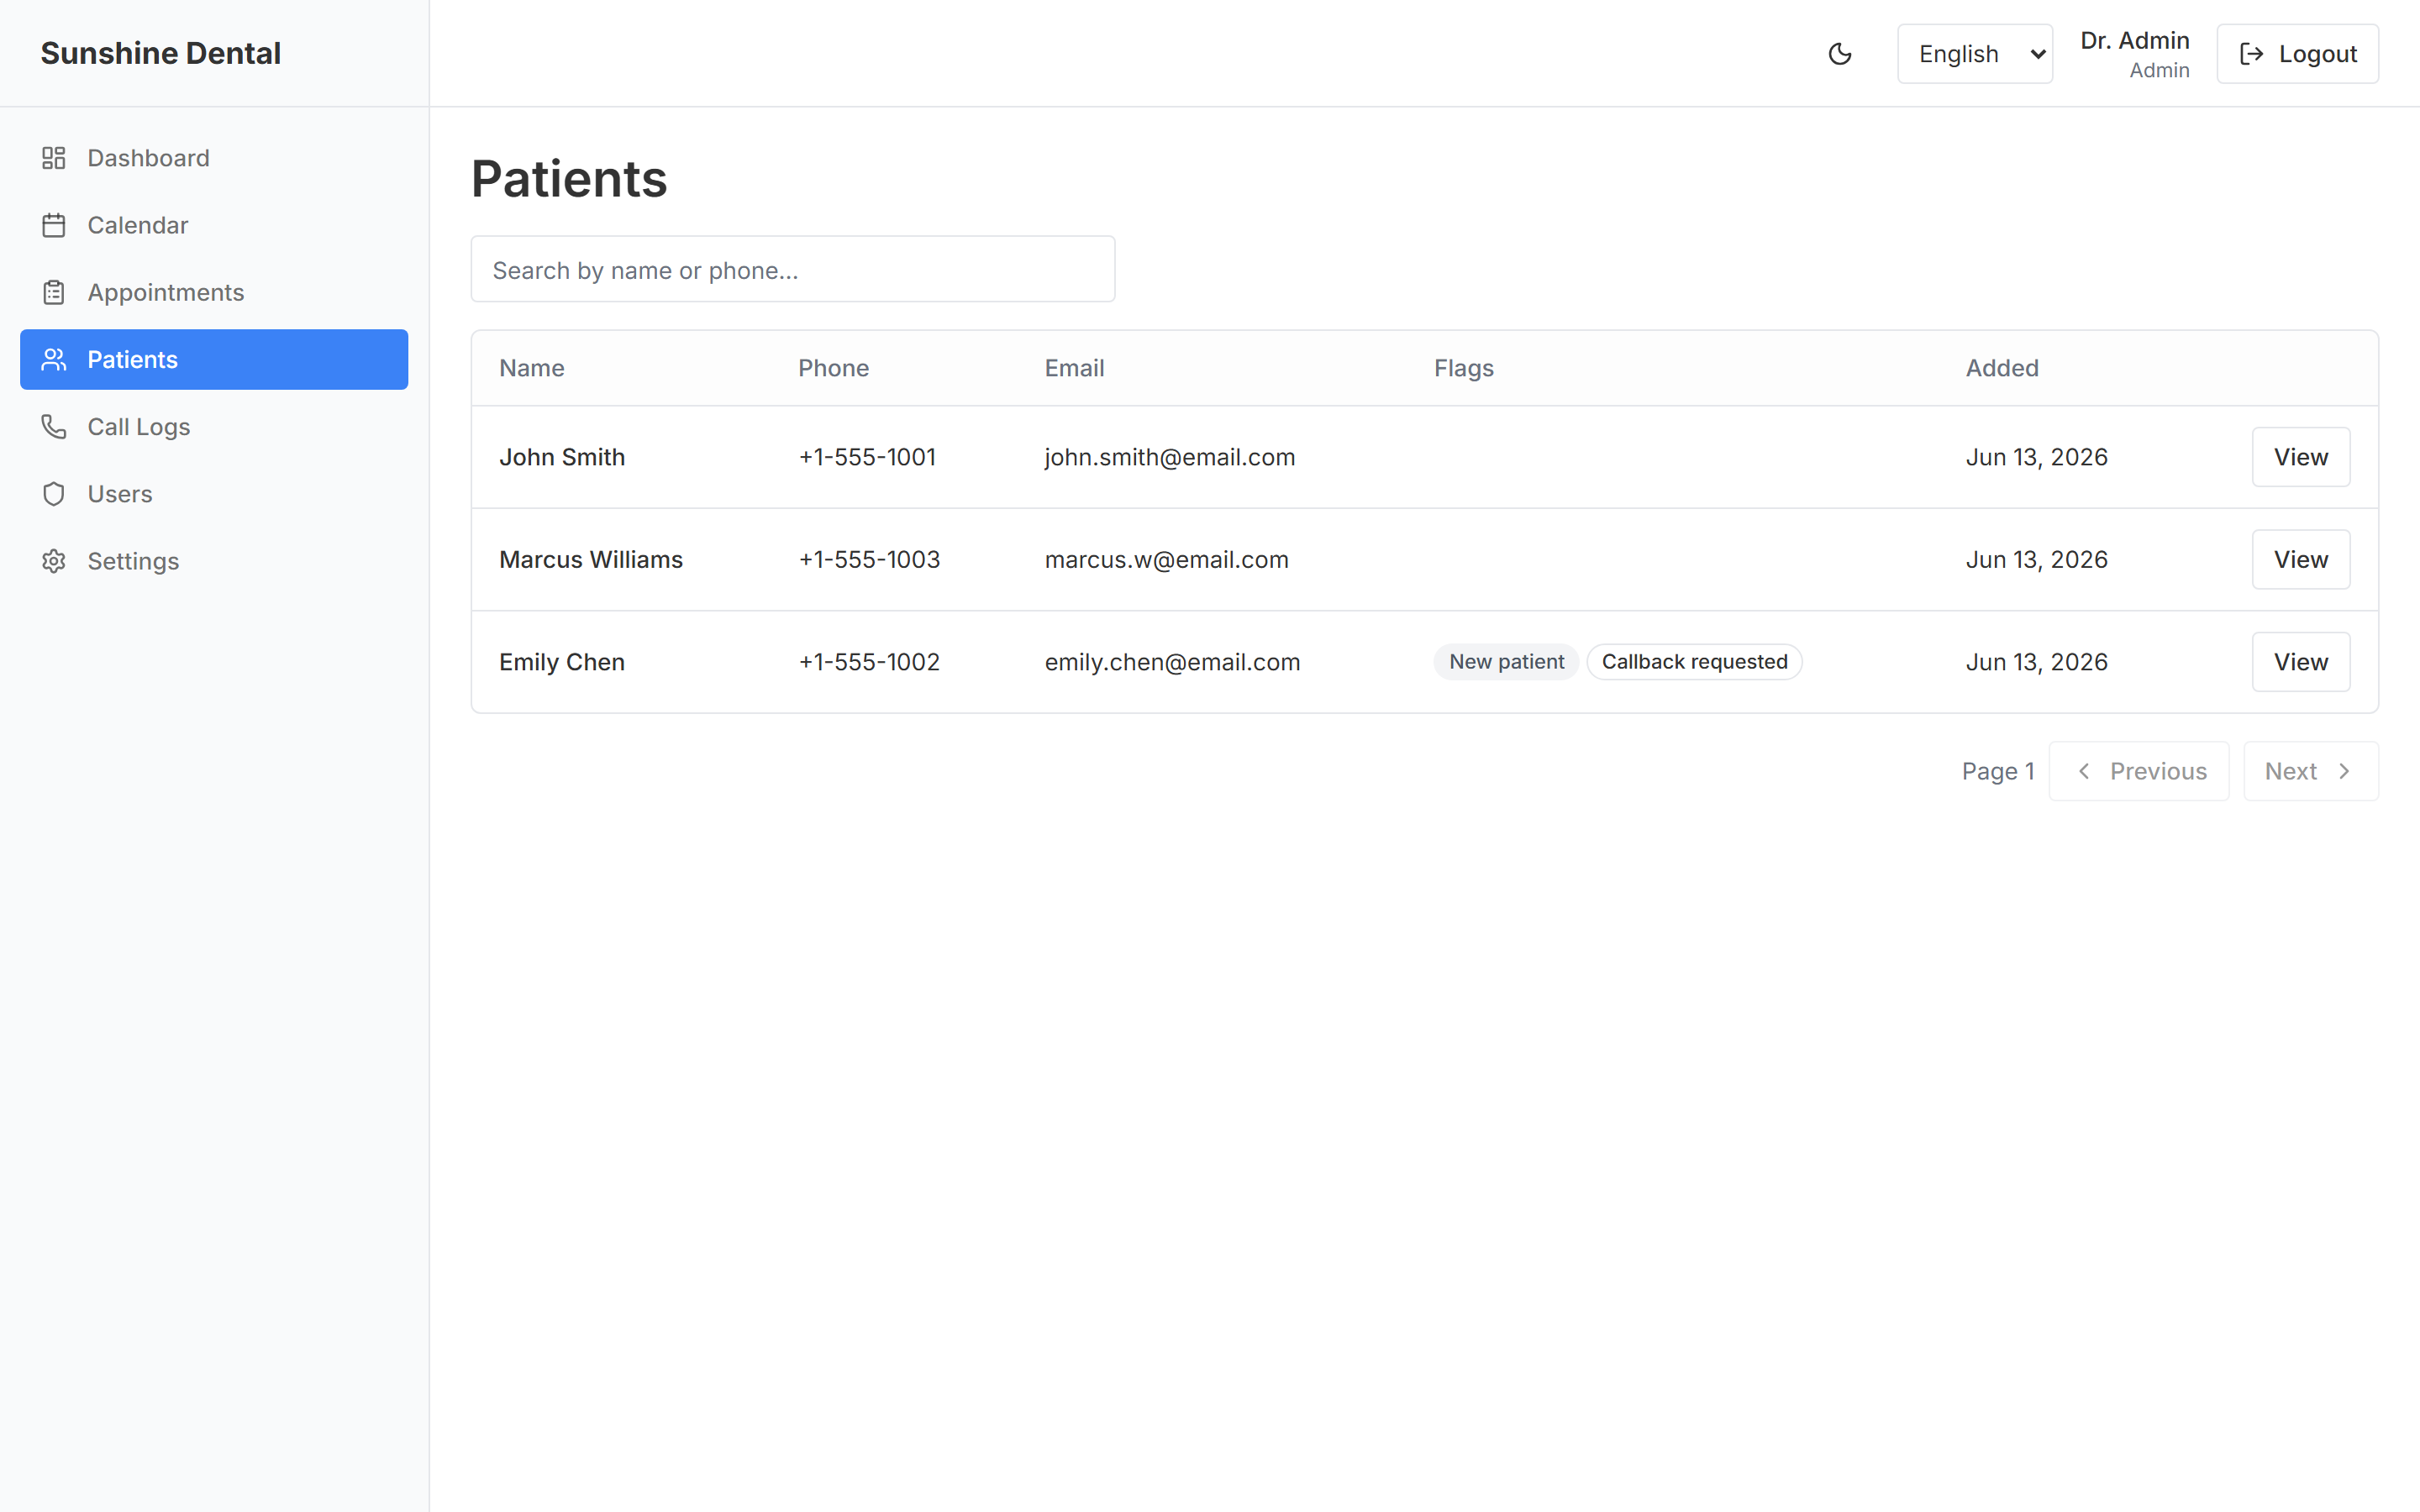This screenshot has height=1512, width=2420.
Task: Click the Appointments clipboard icon
Action: [x=54, y=292]
